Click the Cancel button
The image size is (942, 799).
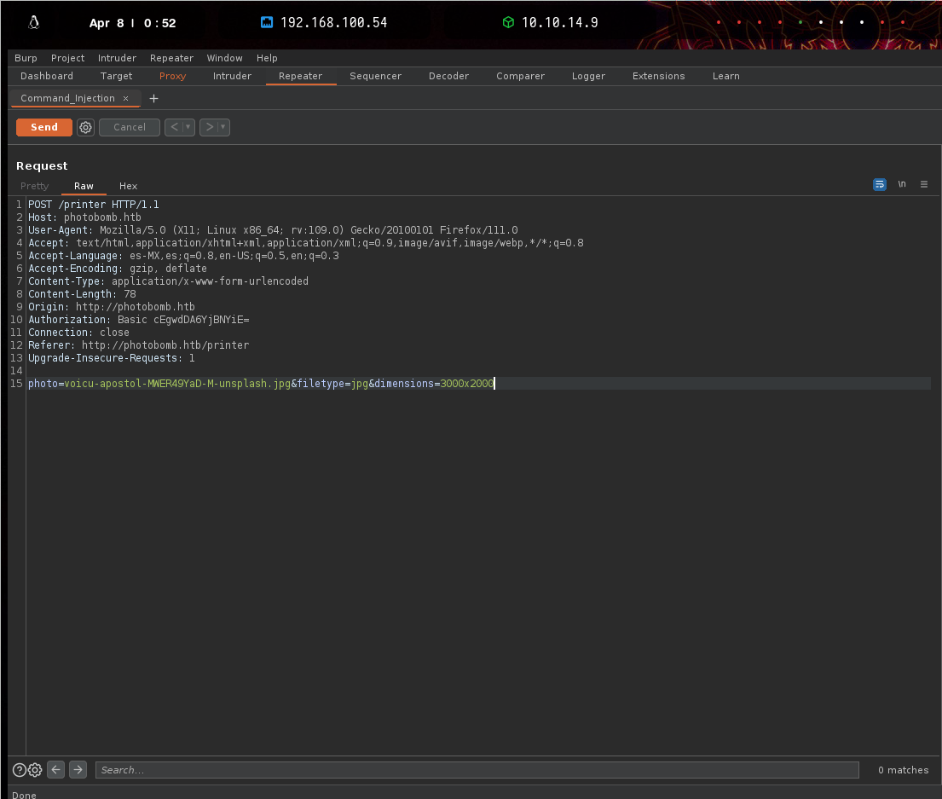coord(130,127)
